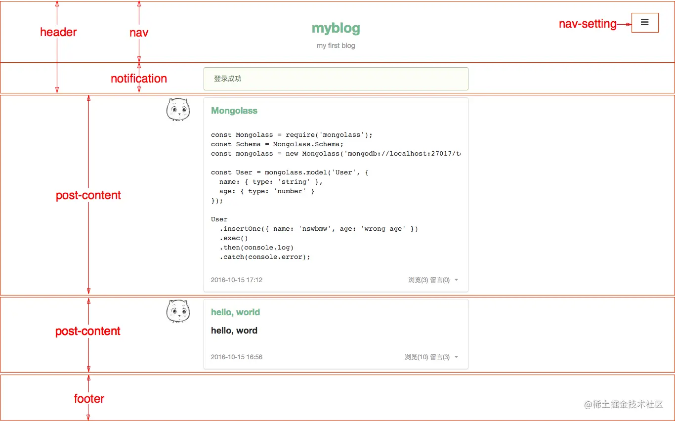Click the 'hello, word' post body text
The image size is (675, 421).
(x=234, y=331)
